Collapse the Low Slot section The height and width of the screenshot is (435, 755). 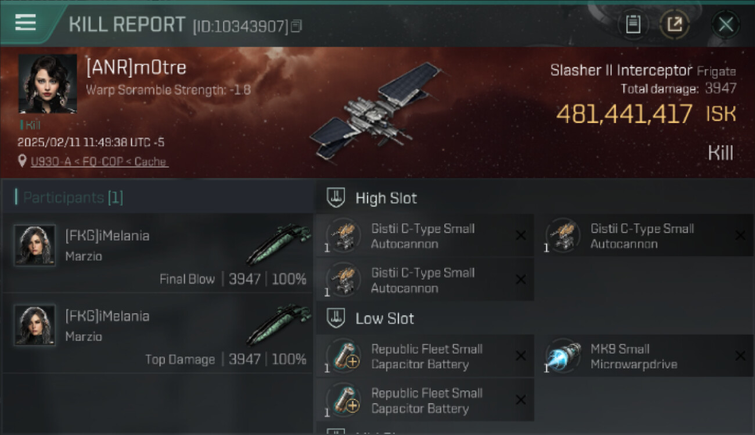pos(336,318)
